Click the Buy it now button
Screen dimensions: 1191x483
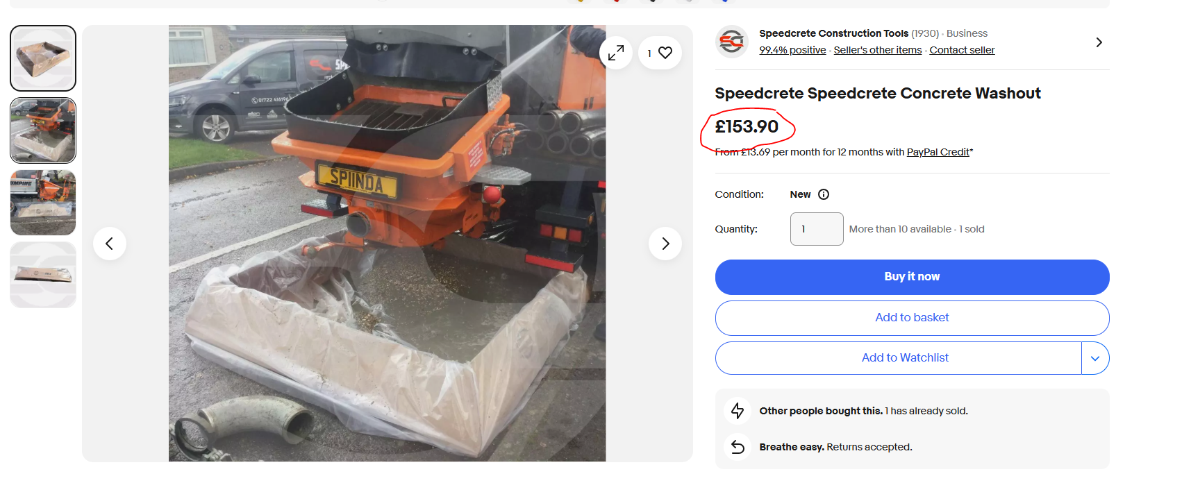point(912,277)
